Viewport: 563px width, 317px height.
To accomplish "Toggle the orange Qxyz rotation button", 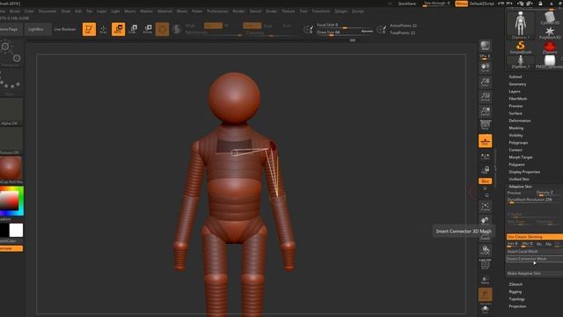I will (485, 181).
